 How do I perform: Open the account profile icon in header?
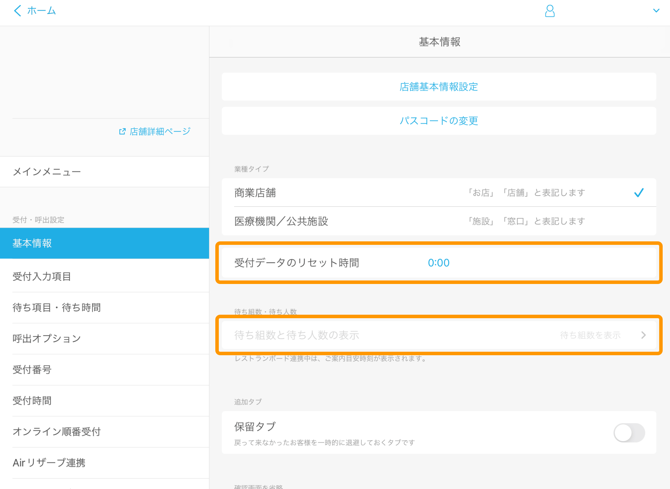coord(550,11)
